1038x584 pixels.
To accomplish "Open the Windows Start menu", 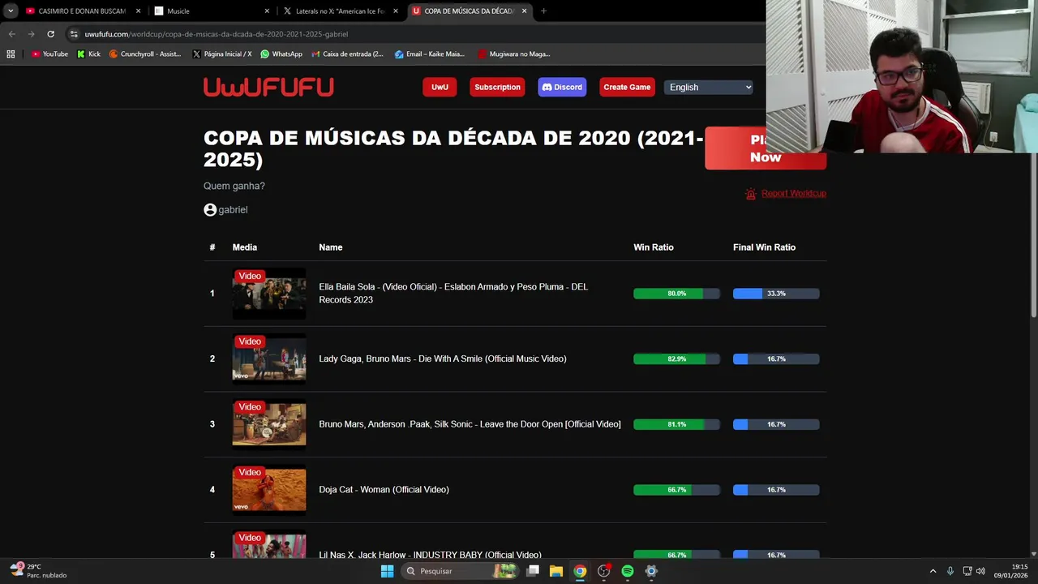I will click(387, 571).
